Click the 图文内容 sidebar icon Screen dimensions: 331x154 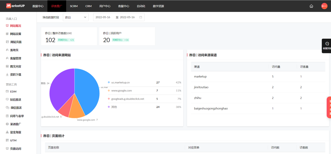[x=7, y=66]
